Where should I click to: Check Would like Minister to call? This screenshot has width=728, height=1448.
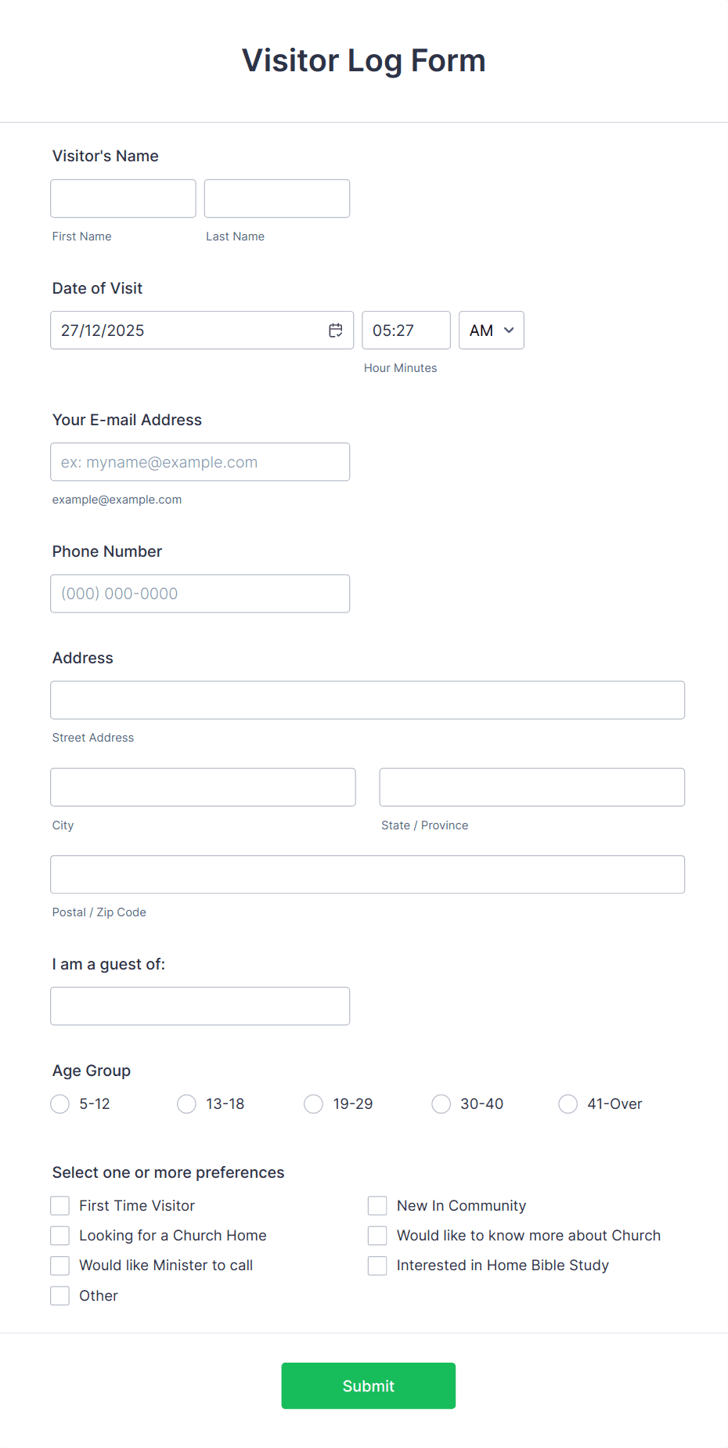(x=59, y=1265)
